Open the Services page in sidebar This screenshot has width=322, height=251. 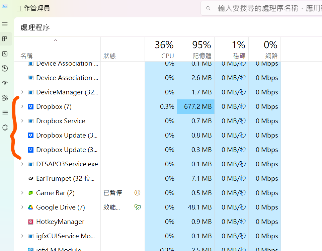pos(5,128)
